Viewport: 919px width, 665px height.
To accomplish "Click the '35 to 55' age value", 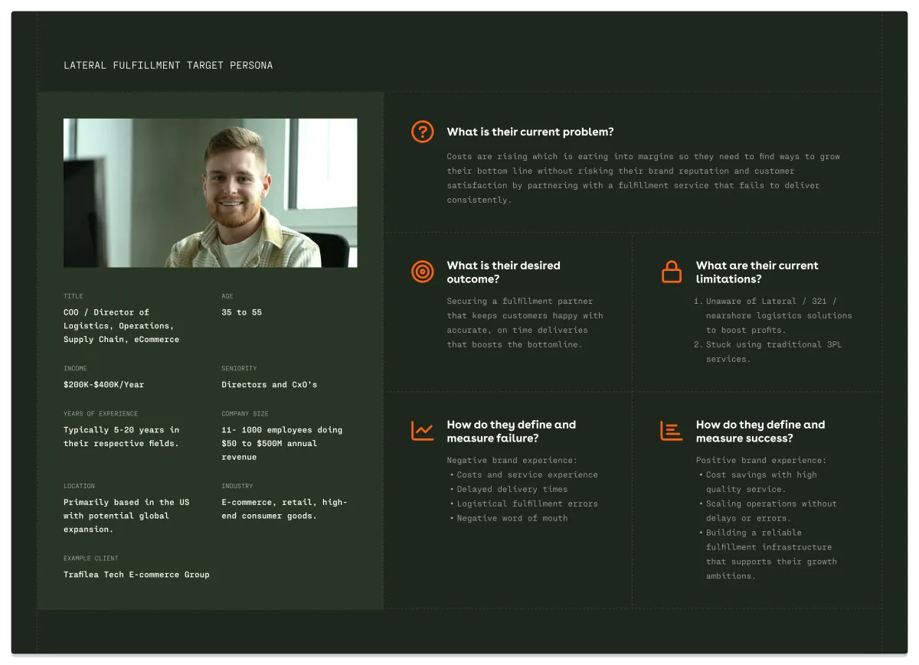I will point(241,312).
